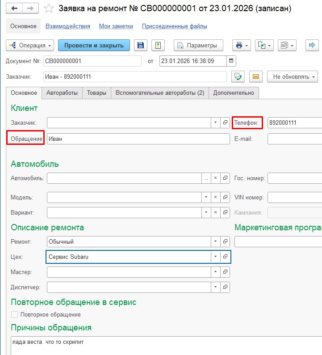Toggle the Повторное обращение checkbox
This screenshot has height=355, width=322.
pyautogui.click(x=14, y=314)
